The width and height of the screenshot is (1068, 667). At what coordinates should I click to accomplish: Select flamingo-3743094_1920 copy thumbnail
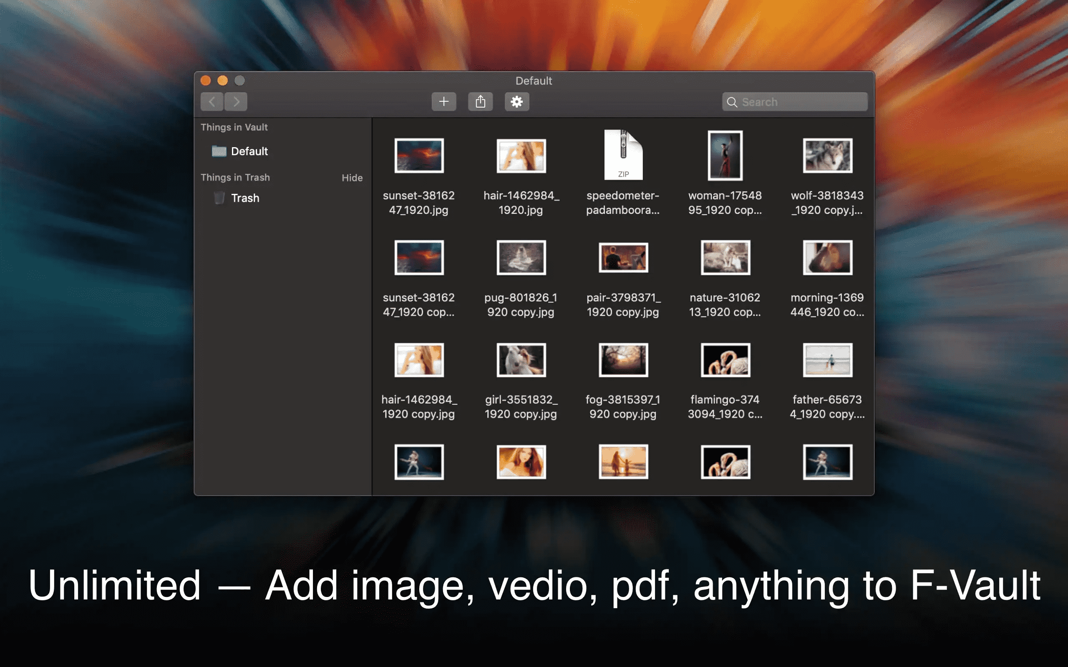[725, 360]
